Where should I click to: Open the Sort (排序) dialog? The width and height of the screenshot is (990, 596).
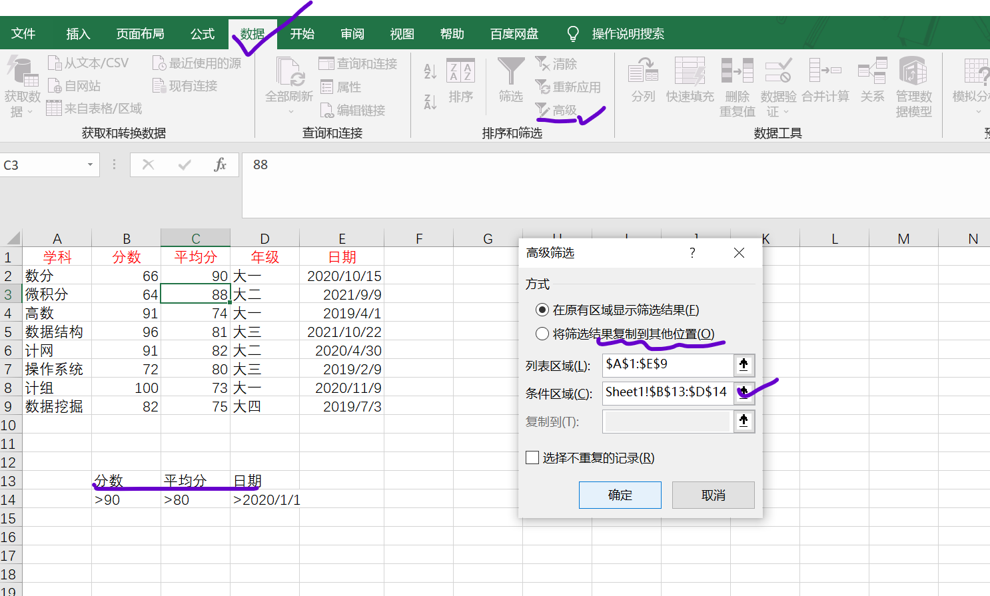tap(460, 81)
